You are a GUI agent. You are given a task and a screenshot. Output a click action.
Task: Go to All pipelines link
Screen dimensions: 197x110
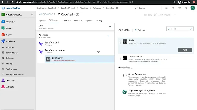[46, 14]
